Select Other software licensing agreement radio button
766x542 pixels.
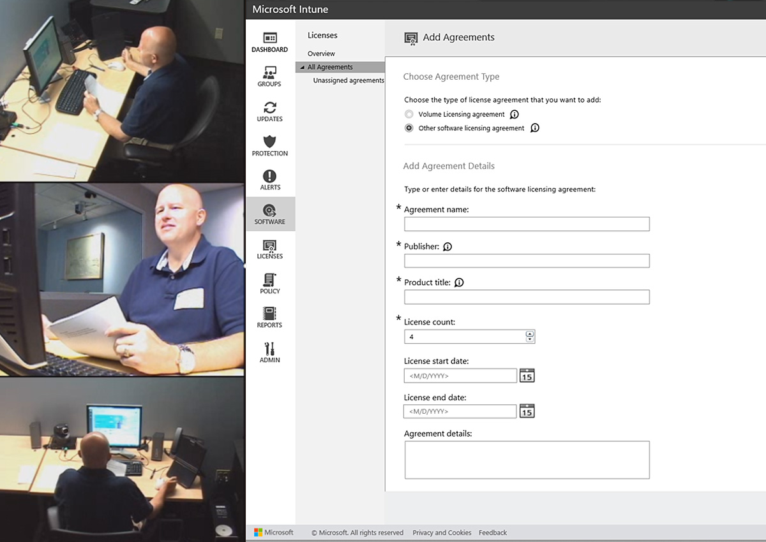click(x=409, y=128)
